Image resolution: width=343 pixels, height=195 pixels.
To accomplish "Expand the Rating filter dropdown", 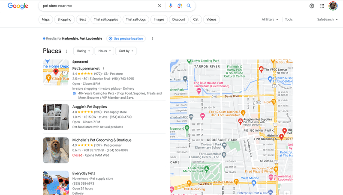I will 83,51.
